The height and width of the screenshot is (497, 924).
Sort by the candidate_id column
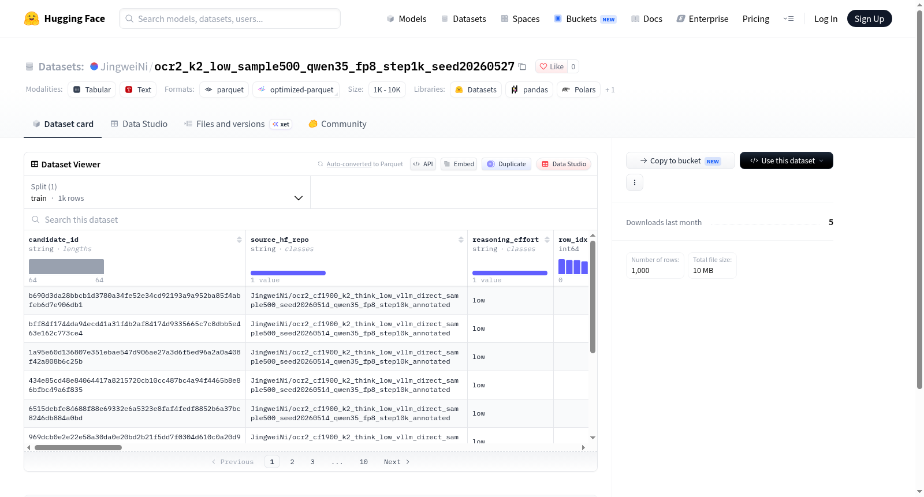coord(239,240)
